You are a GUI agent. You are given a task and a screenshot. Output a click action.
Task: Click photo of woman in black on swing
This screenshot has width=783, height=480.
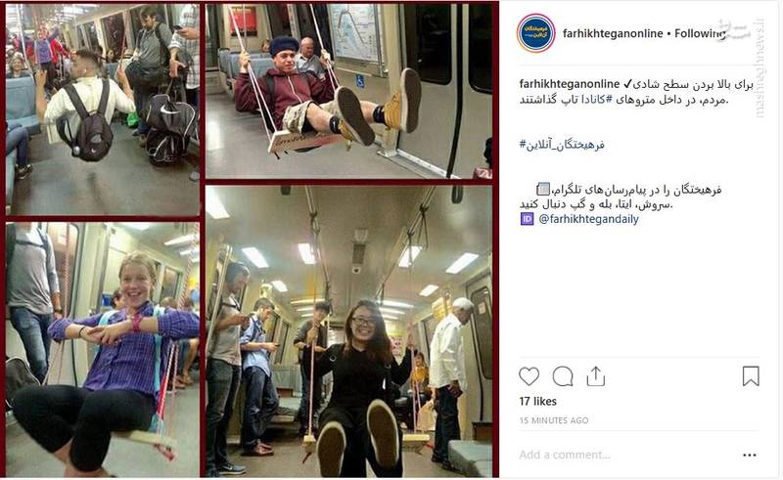348,330
